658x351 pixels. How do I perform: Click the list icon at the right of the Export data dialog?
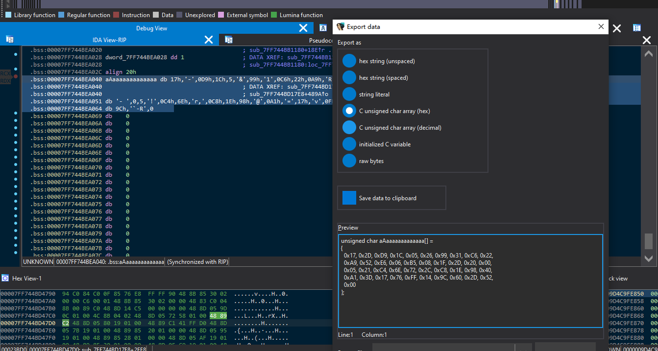point(637,28)
